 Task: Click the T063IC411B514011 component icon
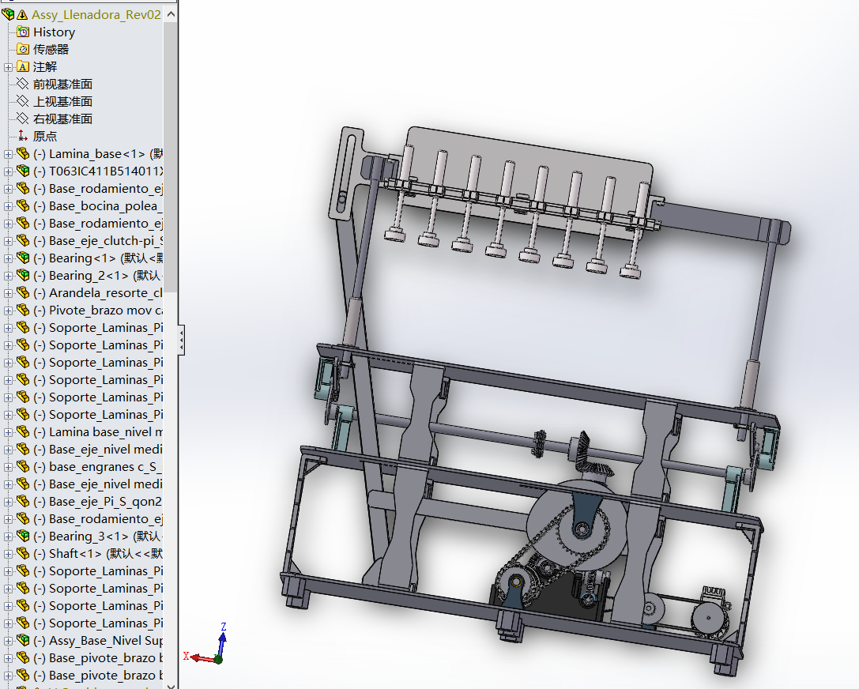[x=23, y=171]
